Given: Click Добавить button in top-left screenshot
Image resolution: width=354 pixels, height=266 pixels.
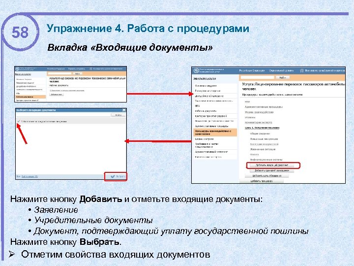Looking at the screenshot, I should 57,94.
